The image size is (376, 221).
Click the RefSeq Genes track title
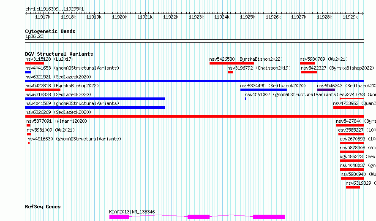[43, 207]
